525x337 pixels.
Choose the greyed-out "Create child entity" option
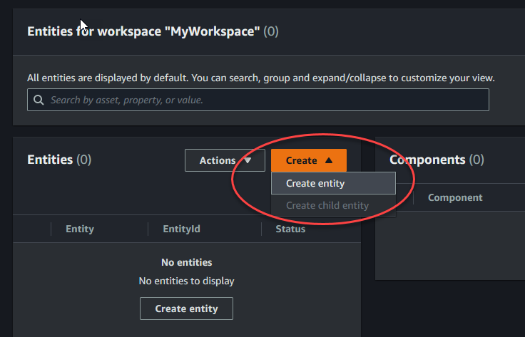pos(327,205)
